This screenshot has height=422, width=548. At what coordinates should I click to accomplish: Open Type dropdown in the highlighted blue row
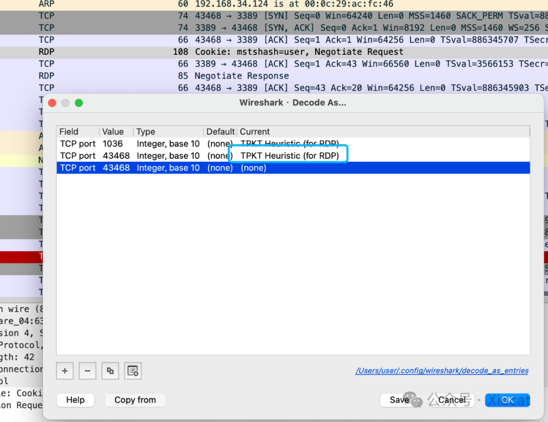pyautogui.click(x=168, y=168)
